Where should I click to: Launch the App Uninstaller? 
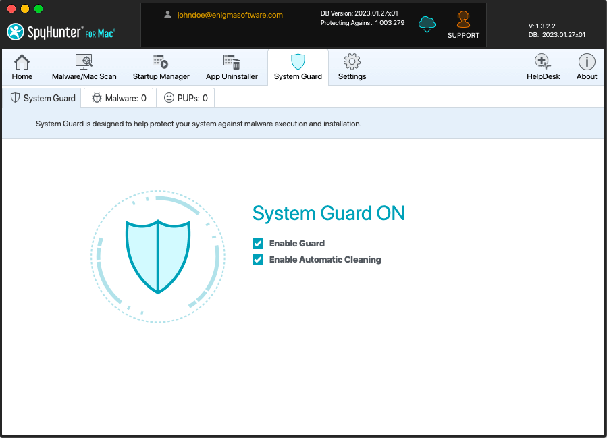tap(232, 67)
